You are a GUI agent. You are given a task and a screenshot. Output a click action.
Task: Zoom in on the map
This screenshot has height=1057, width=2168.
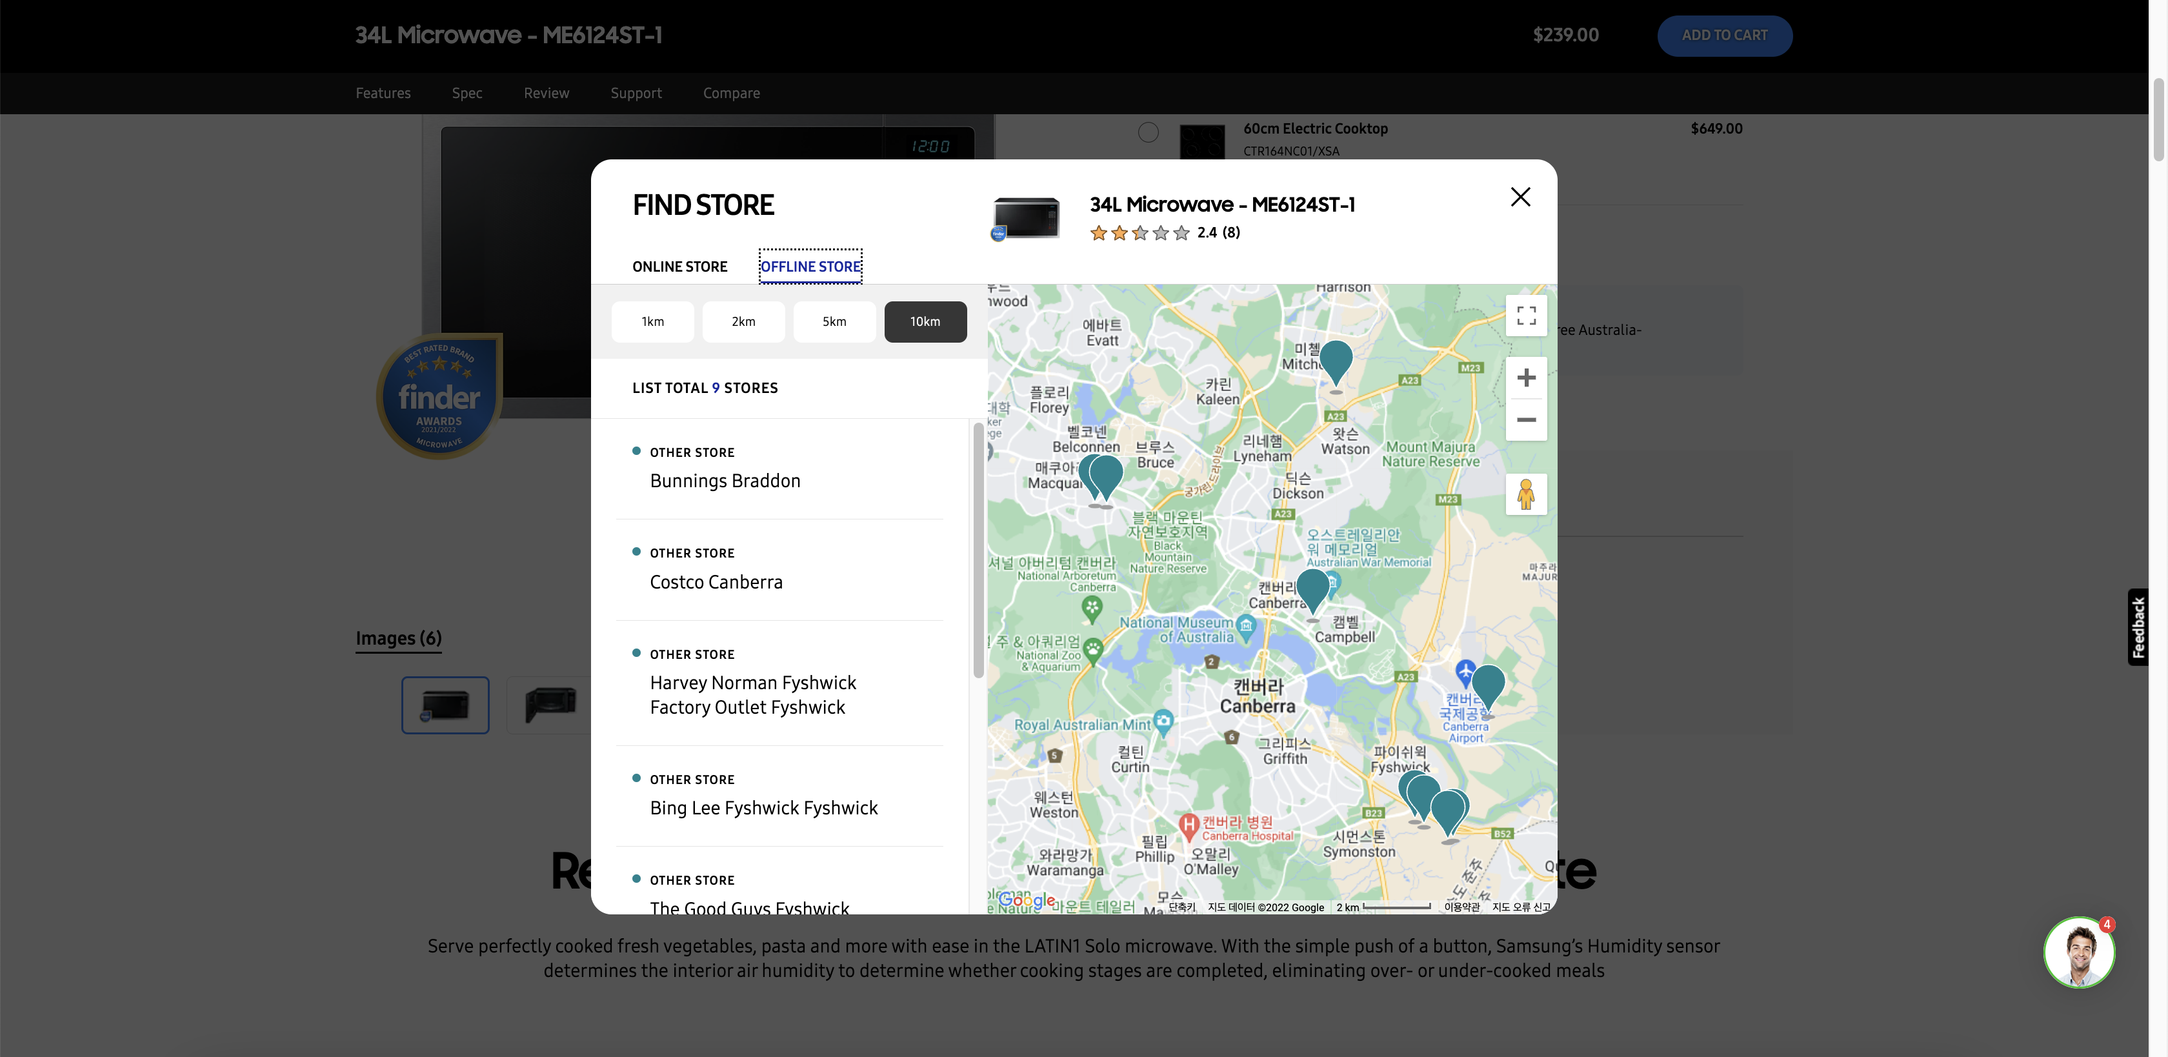pyautogui.click(x=1526, y=378)
